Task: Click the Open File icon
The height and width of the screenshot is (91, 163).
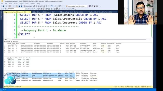Action: click(17, 6)
